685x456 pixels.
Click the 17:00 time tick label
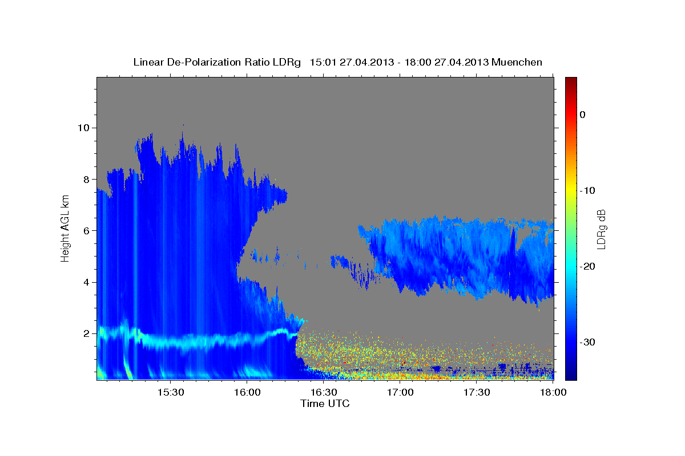[x=400, y=392]
